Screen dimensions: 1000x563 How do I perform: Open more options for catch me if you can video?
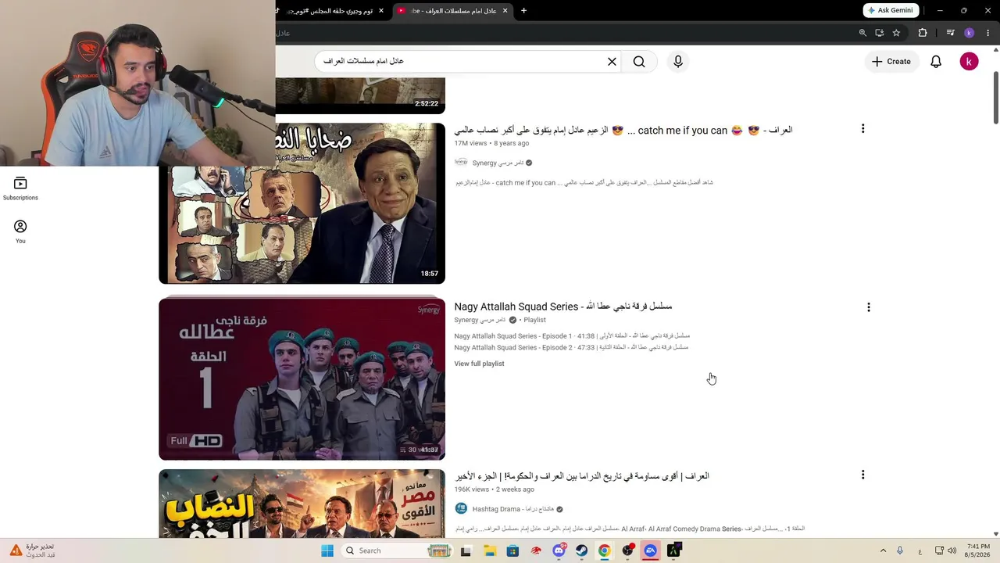[862, 129]
